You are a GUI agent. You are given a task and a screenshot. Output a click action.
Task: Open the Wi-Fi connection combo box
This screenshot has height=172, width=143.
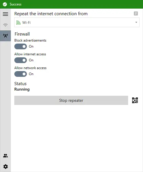77,22
